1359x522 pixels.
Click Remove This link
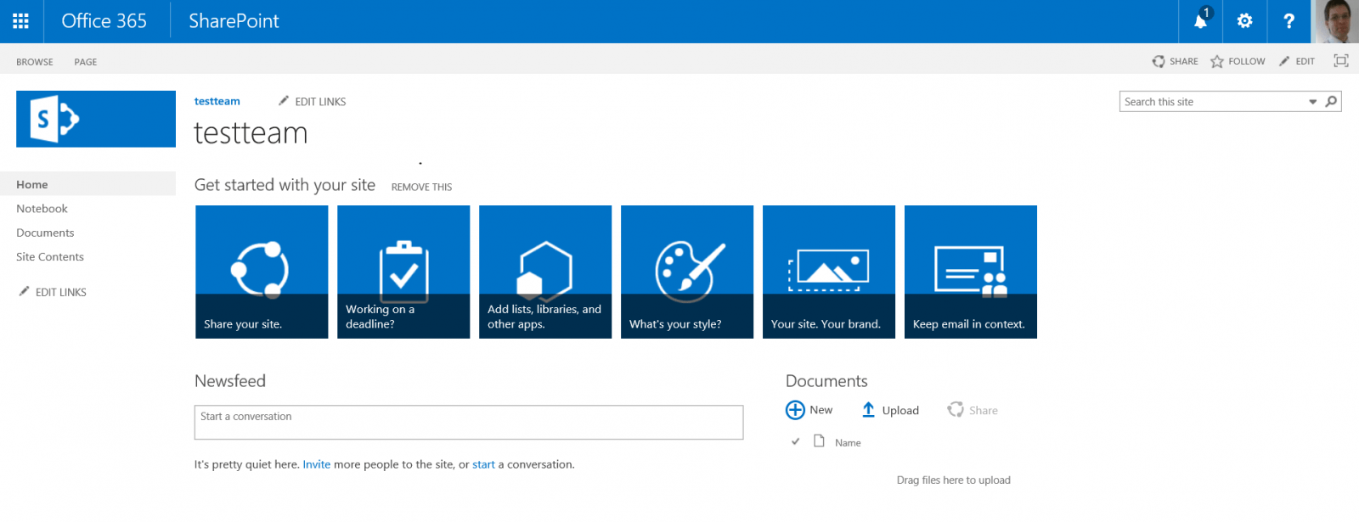pyautogui.click(x=421, y=187)
